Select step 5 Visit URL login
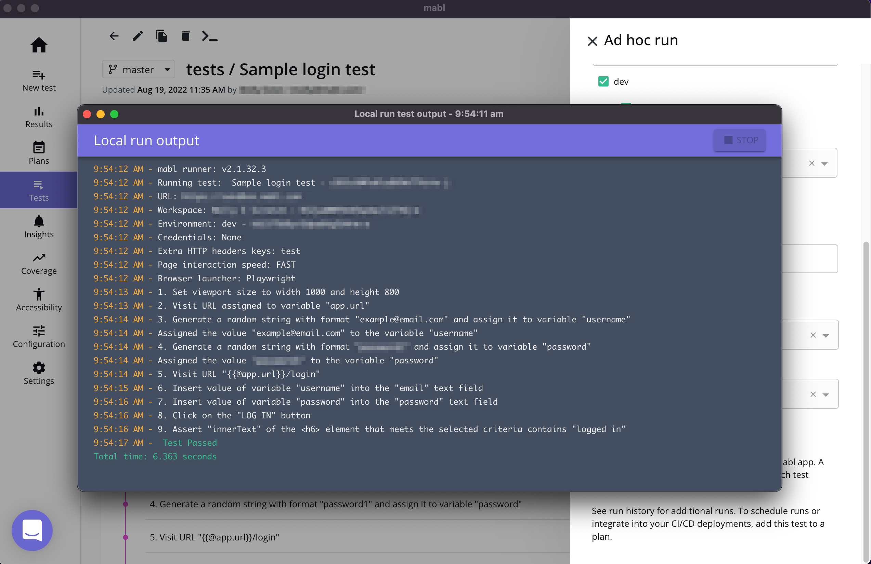Screen dimensions: 871x564 click(214, 537)
